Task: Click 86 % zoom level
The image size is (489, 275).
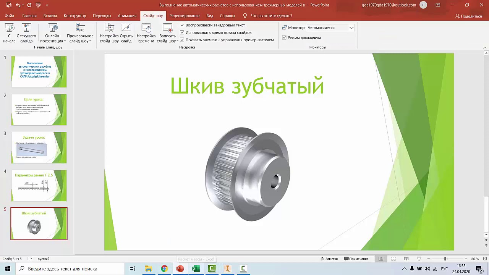Action: (x=475, y=259)
